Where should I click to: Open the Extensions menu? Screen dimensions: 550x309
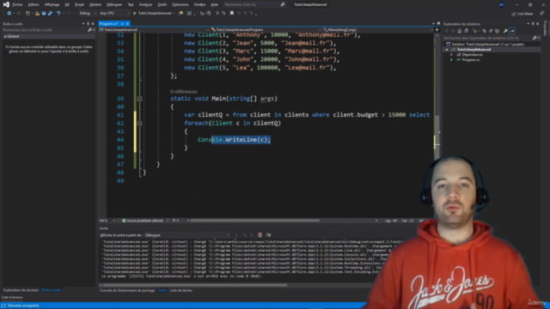tap(180, 4)
